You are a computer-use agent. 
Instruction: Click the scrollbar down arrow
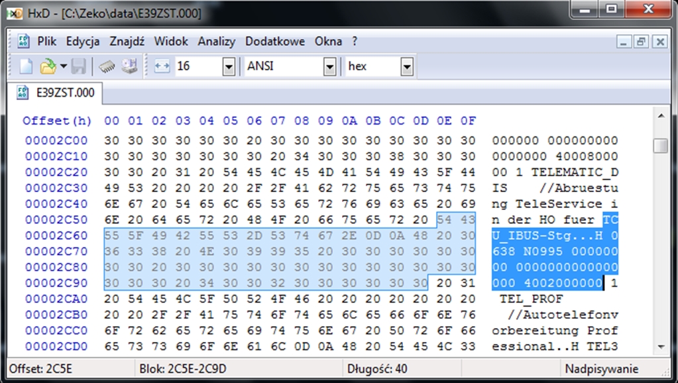tap(661, 347)
